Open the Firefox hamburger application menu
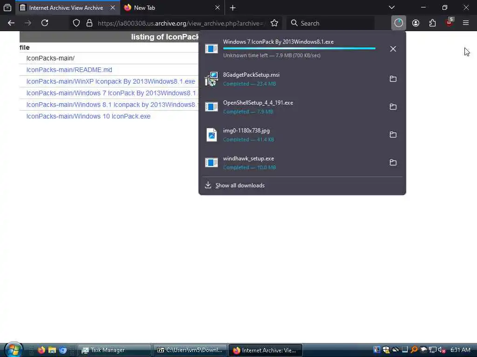Viewport: 477px width, 357px height. click(466, 23)
